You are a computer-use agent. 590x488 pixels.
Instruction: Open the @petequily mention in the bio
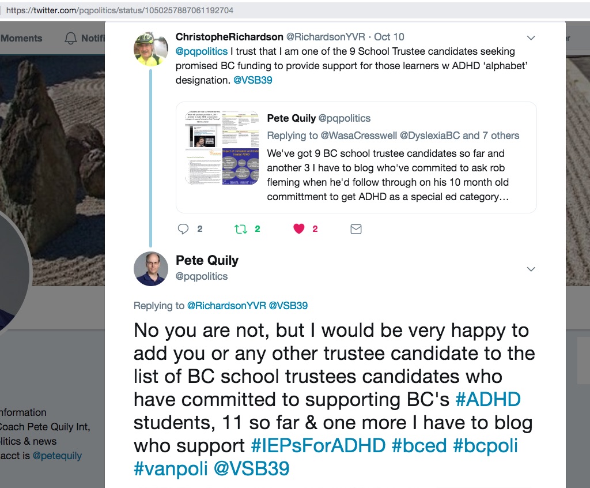57,456
